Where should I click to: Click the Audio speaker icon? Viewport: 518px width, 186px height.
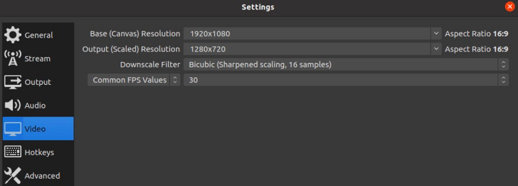[13, 105]
